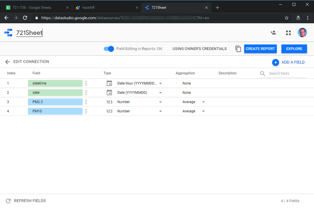
Task: Open the three-dot menu for PM10 field
Action: point(86,111)
